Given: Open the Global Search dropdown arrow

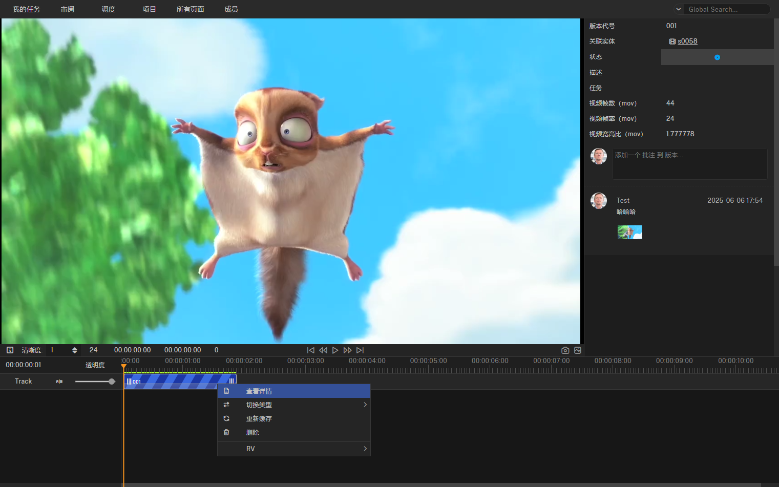Looking at the screenshot, I should pyautogui.click(x=679, y=9).
